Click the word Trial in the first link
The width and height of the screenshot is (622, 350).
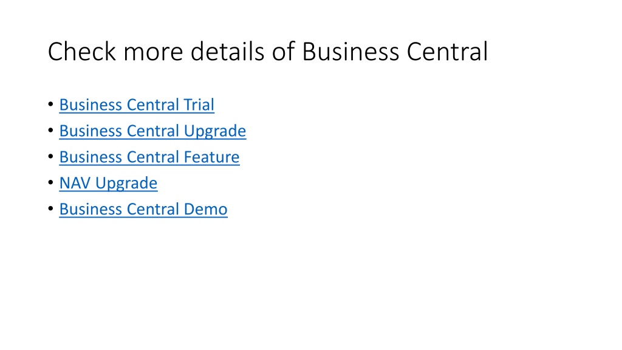click(199, 105)
